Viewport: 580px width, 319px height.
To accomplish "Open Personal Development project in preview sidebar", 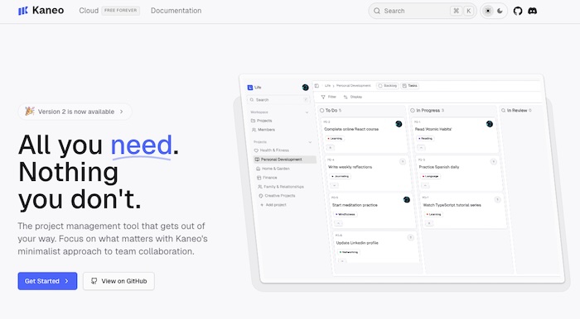I will point(284,159).
